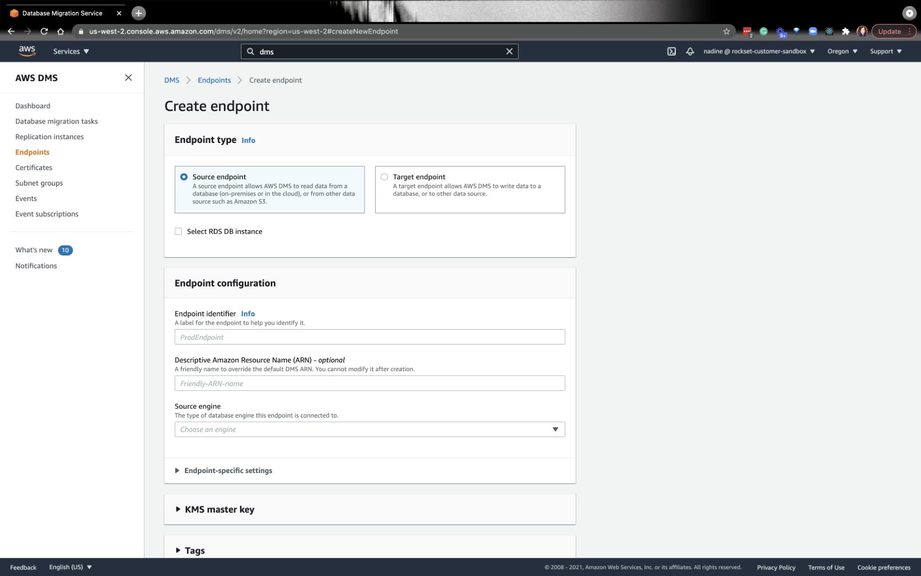The width and height of the screenshot is (921, 576).
Task: Click the AWS console search box
Action: click(x=379, y=51)
